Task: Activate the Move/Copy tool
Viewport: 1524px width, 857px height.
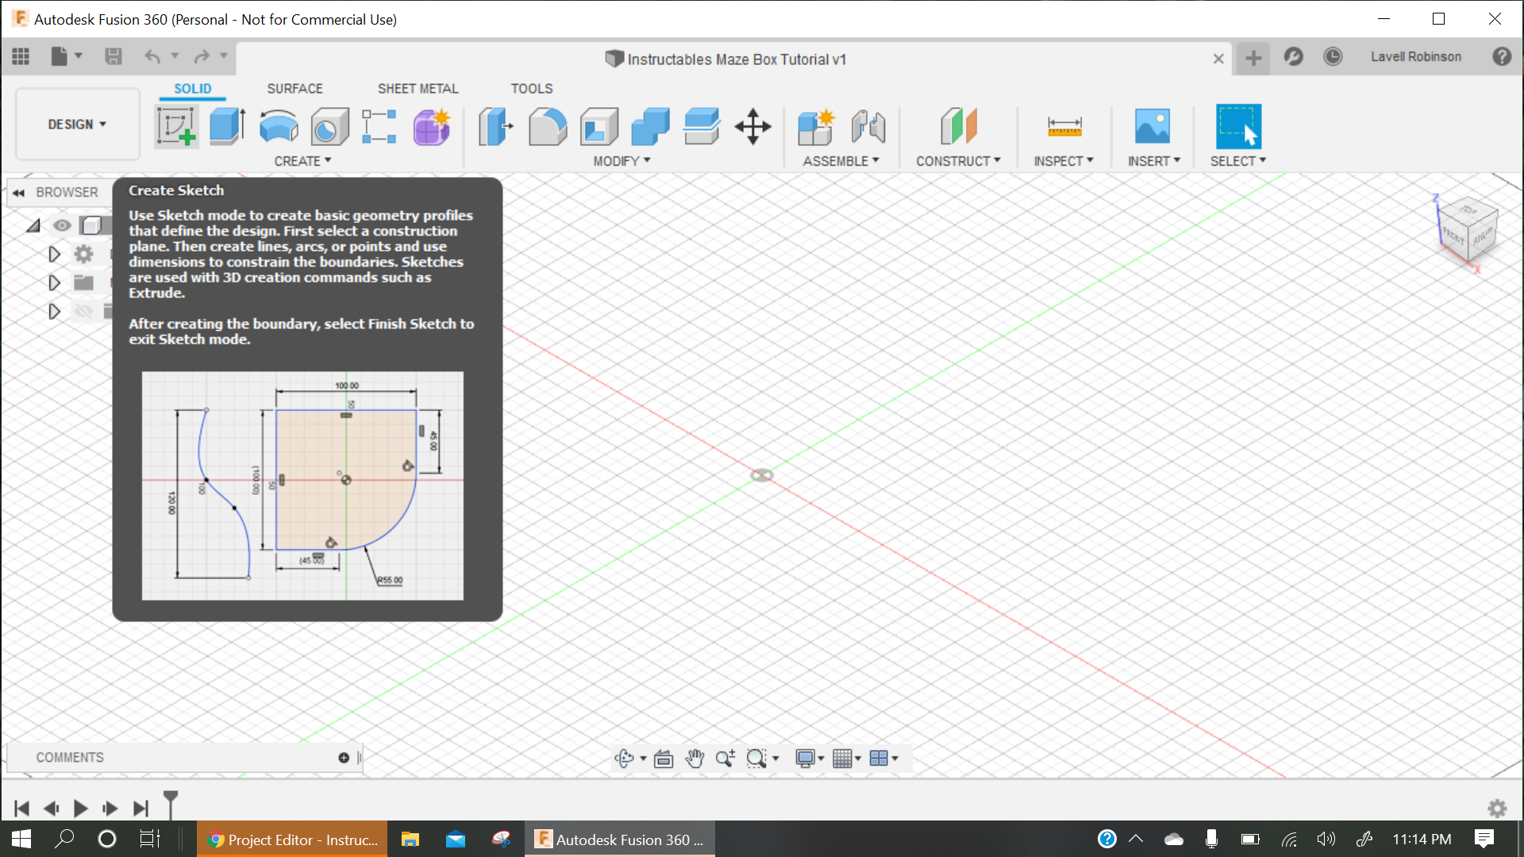Action: [x=752, y=126]
